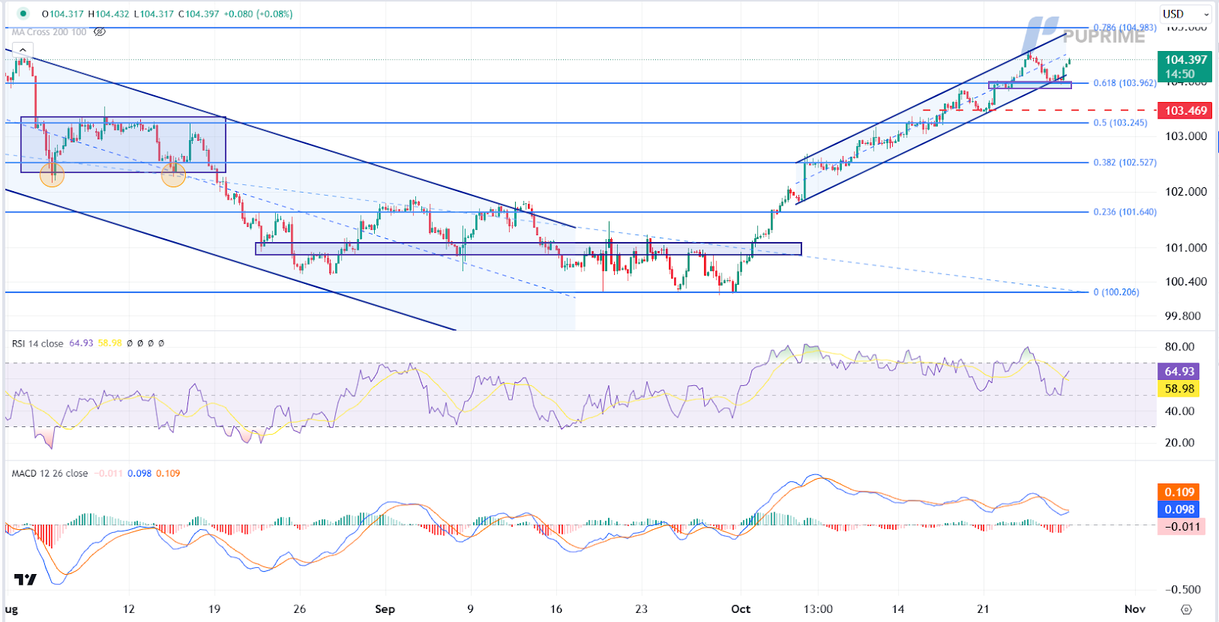Click Nov on the time axis

point(1135,609)
